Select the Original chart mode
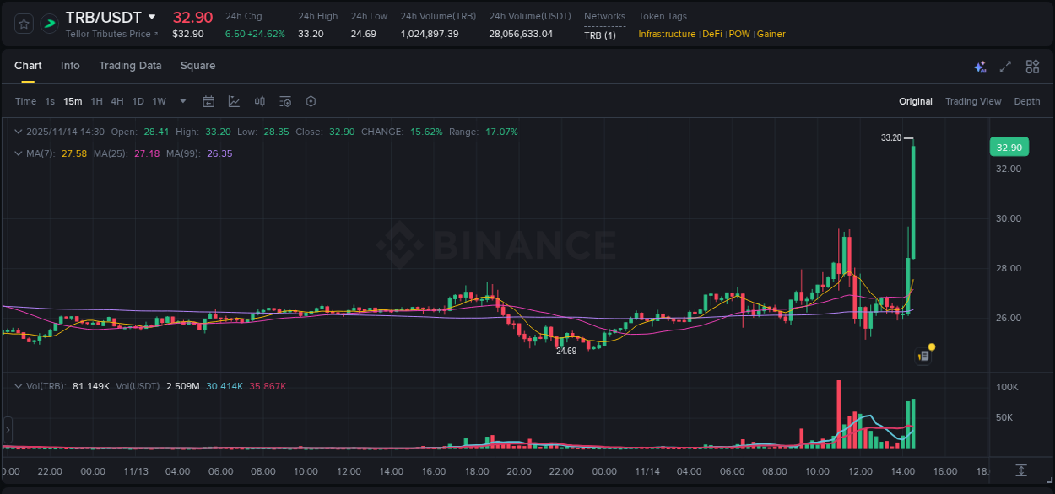 (x=916, y=101)
